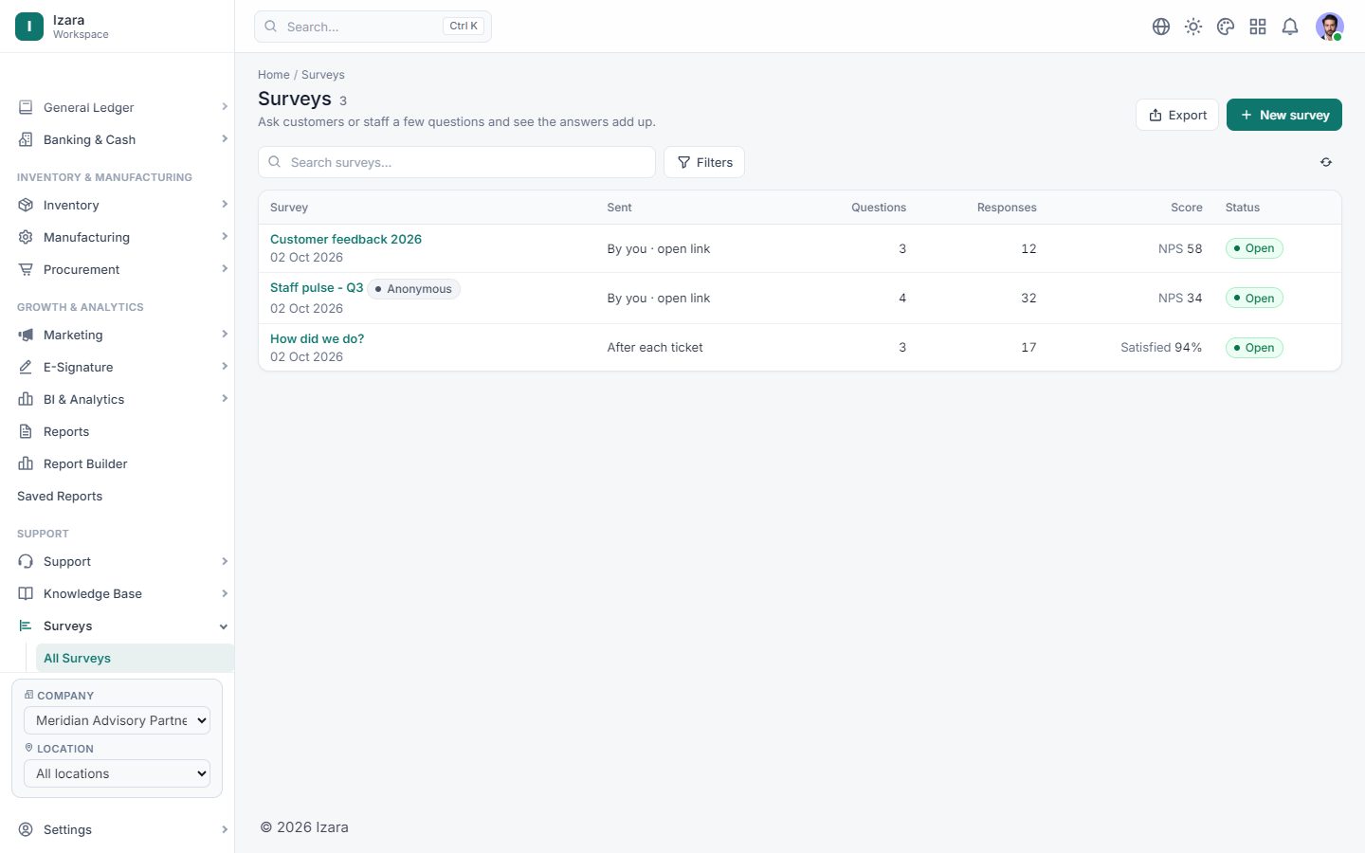Select All Surveys menu item
The width and height of the screenshot is (1365, 853).
point(135,658)
